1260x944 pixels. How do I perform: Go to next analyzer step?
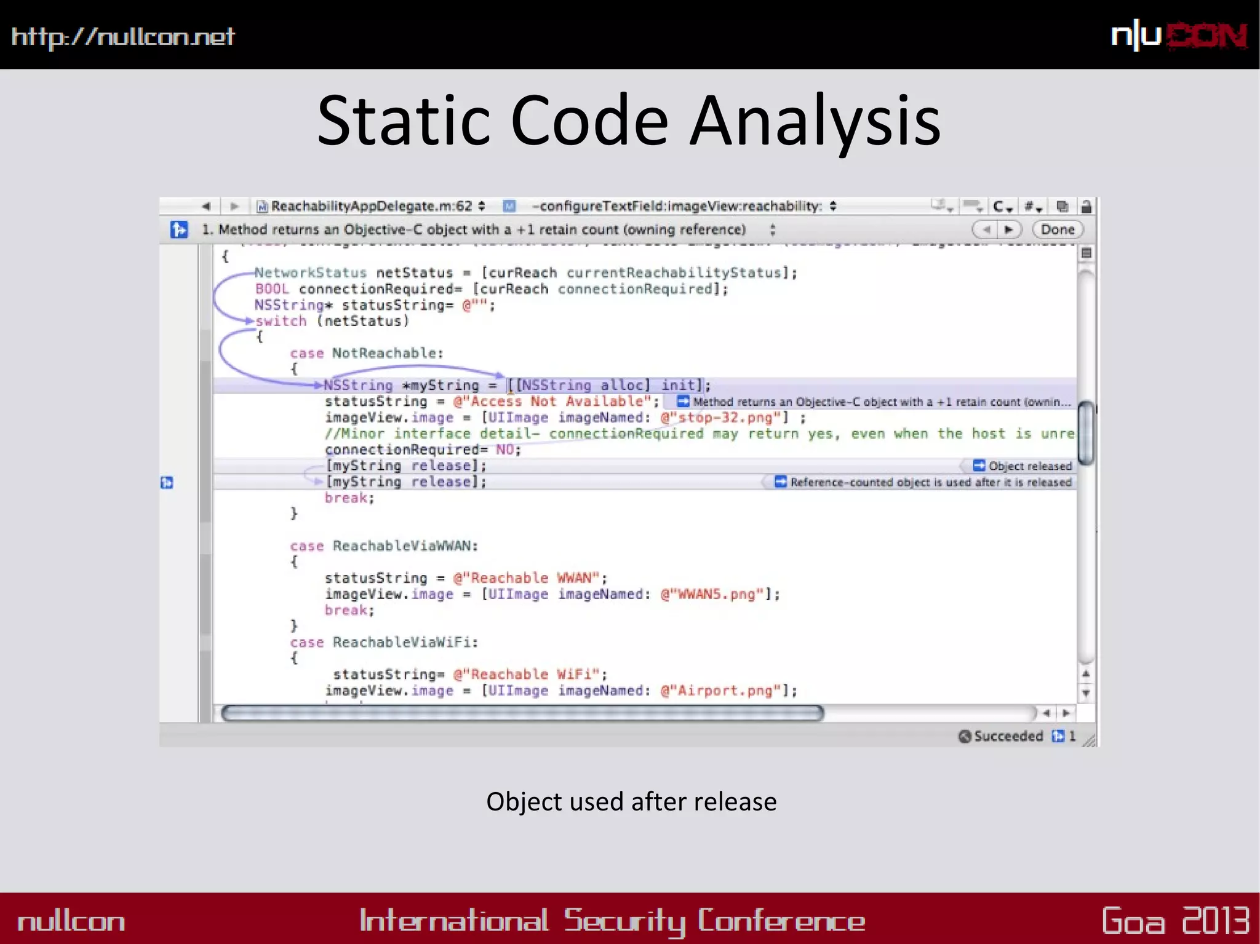pos(1009,230)
